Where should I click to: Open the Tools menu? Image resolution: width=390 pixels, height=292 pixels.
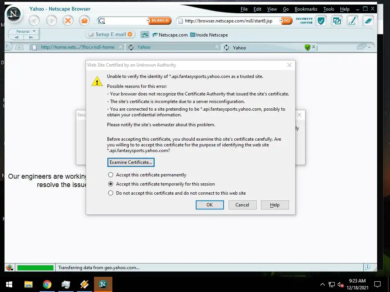click(329, 9)
